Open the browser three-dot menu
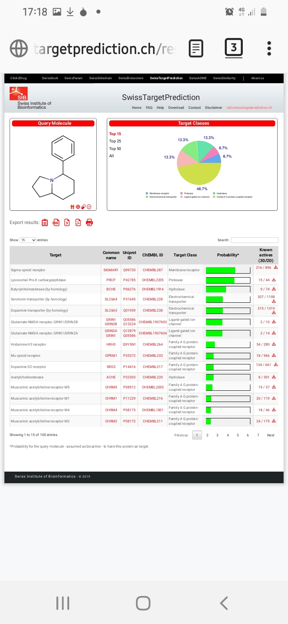The image size is (288, 624). pyautogui.click(x=269, y=48)
